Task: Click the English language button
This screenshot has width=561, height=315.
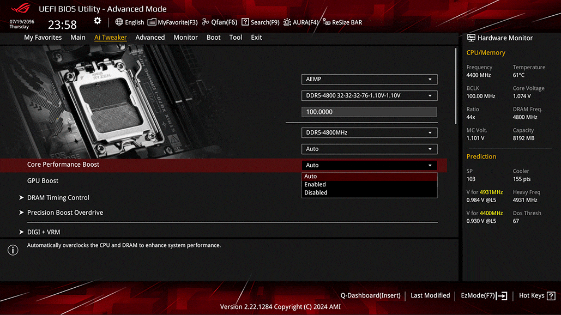Action: tap(135, 22)
